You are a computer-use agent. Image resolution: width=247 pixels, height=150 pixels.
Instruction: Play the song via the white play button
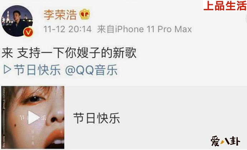coord(33,117)
